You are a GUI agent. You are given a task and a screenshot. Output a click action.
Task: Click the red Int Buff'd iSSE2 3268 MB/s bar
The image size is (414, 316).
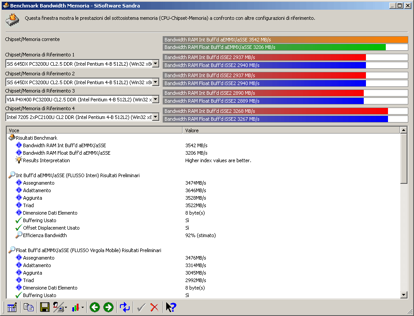pos(285,111)
